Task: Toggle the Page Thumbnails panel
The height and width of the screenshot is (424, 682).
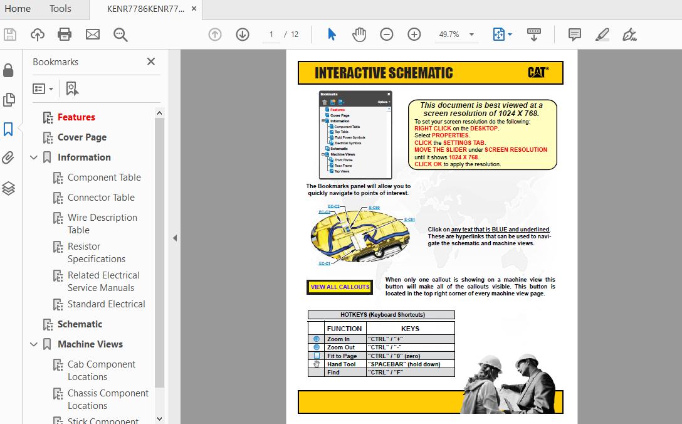Action: click(9, 100)
